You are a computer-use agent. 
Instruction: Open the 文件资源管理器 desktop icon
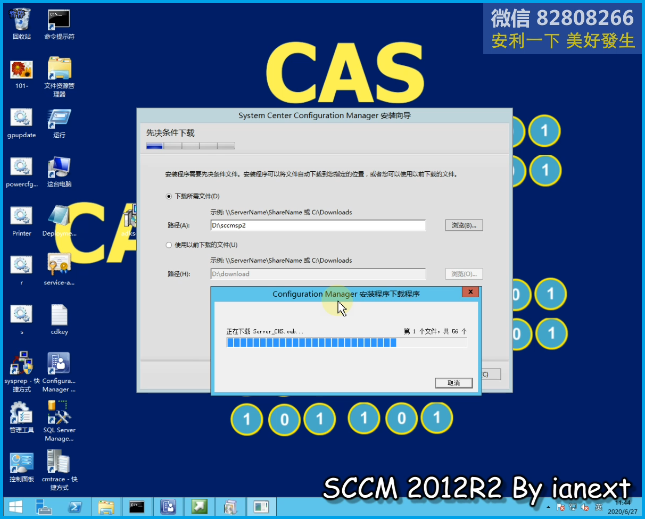pyautogui.click(x=59, y=77)
